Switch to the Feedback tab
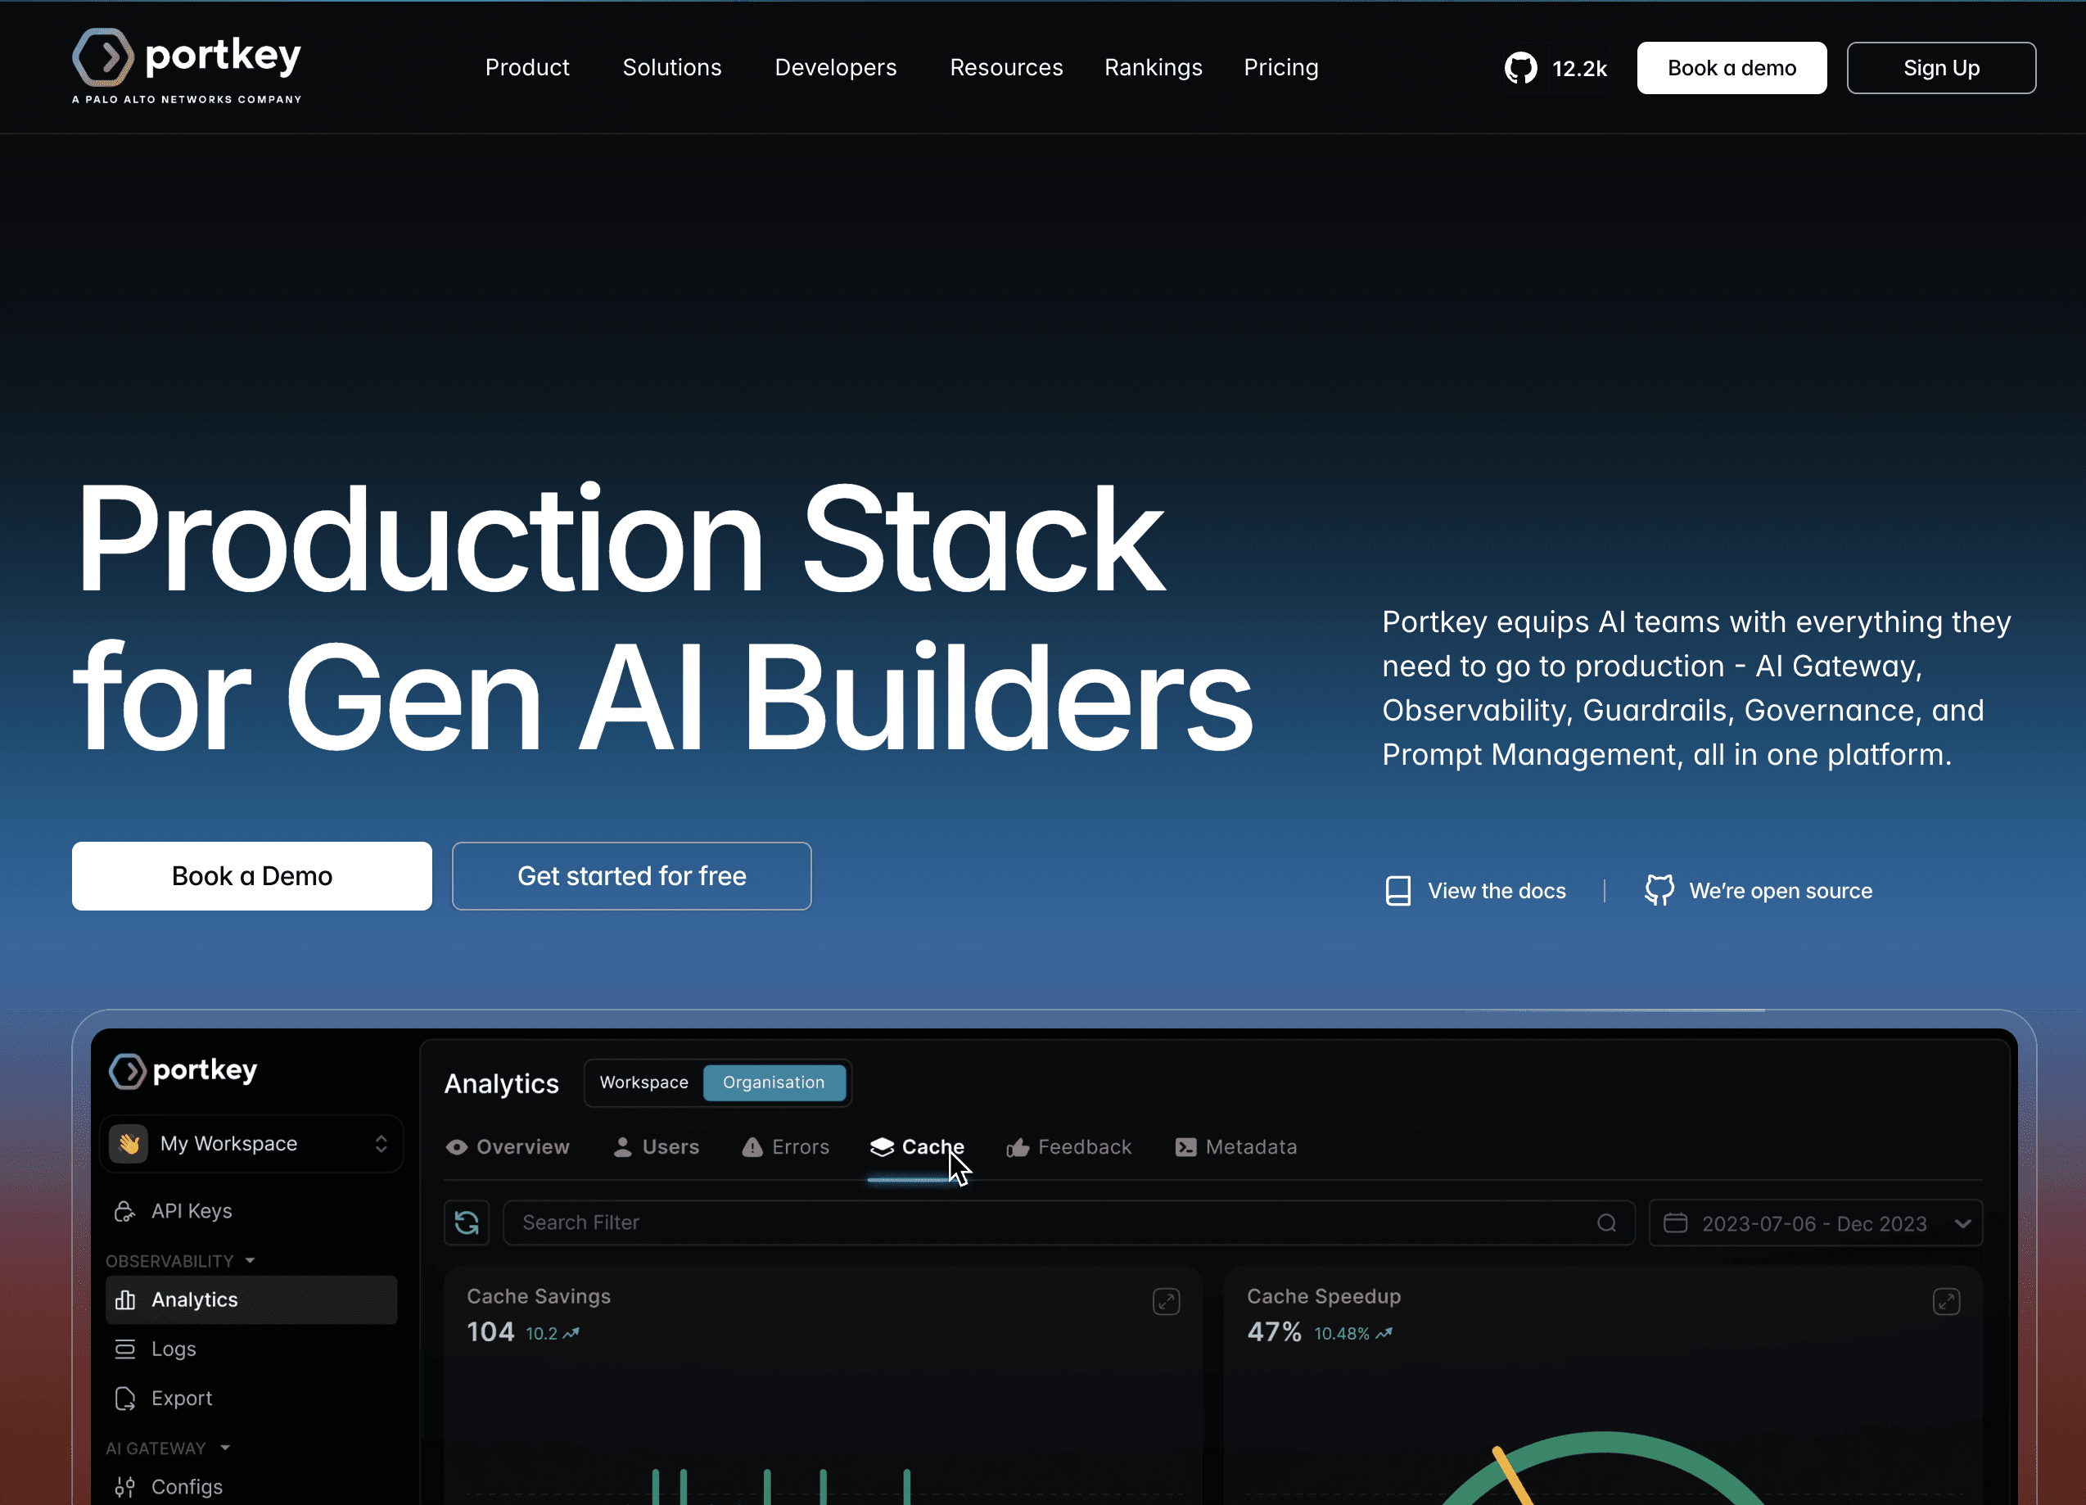Viewport: 2086px width, 1505px height. (x=1068, y=1147)
